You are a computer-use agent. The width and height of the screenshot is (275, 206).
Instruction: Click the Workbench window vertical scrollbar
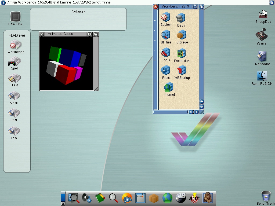[202, 54]
